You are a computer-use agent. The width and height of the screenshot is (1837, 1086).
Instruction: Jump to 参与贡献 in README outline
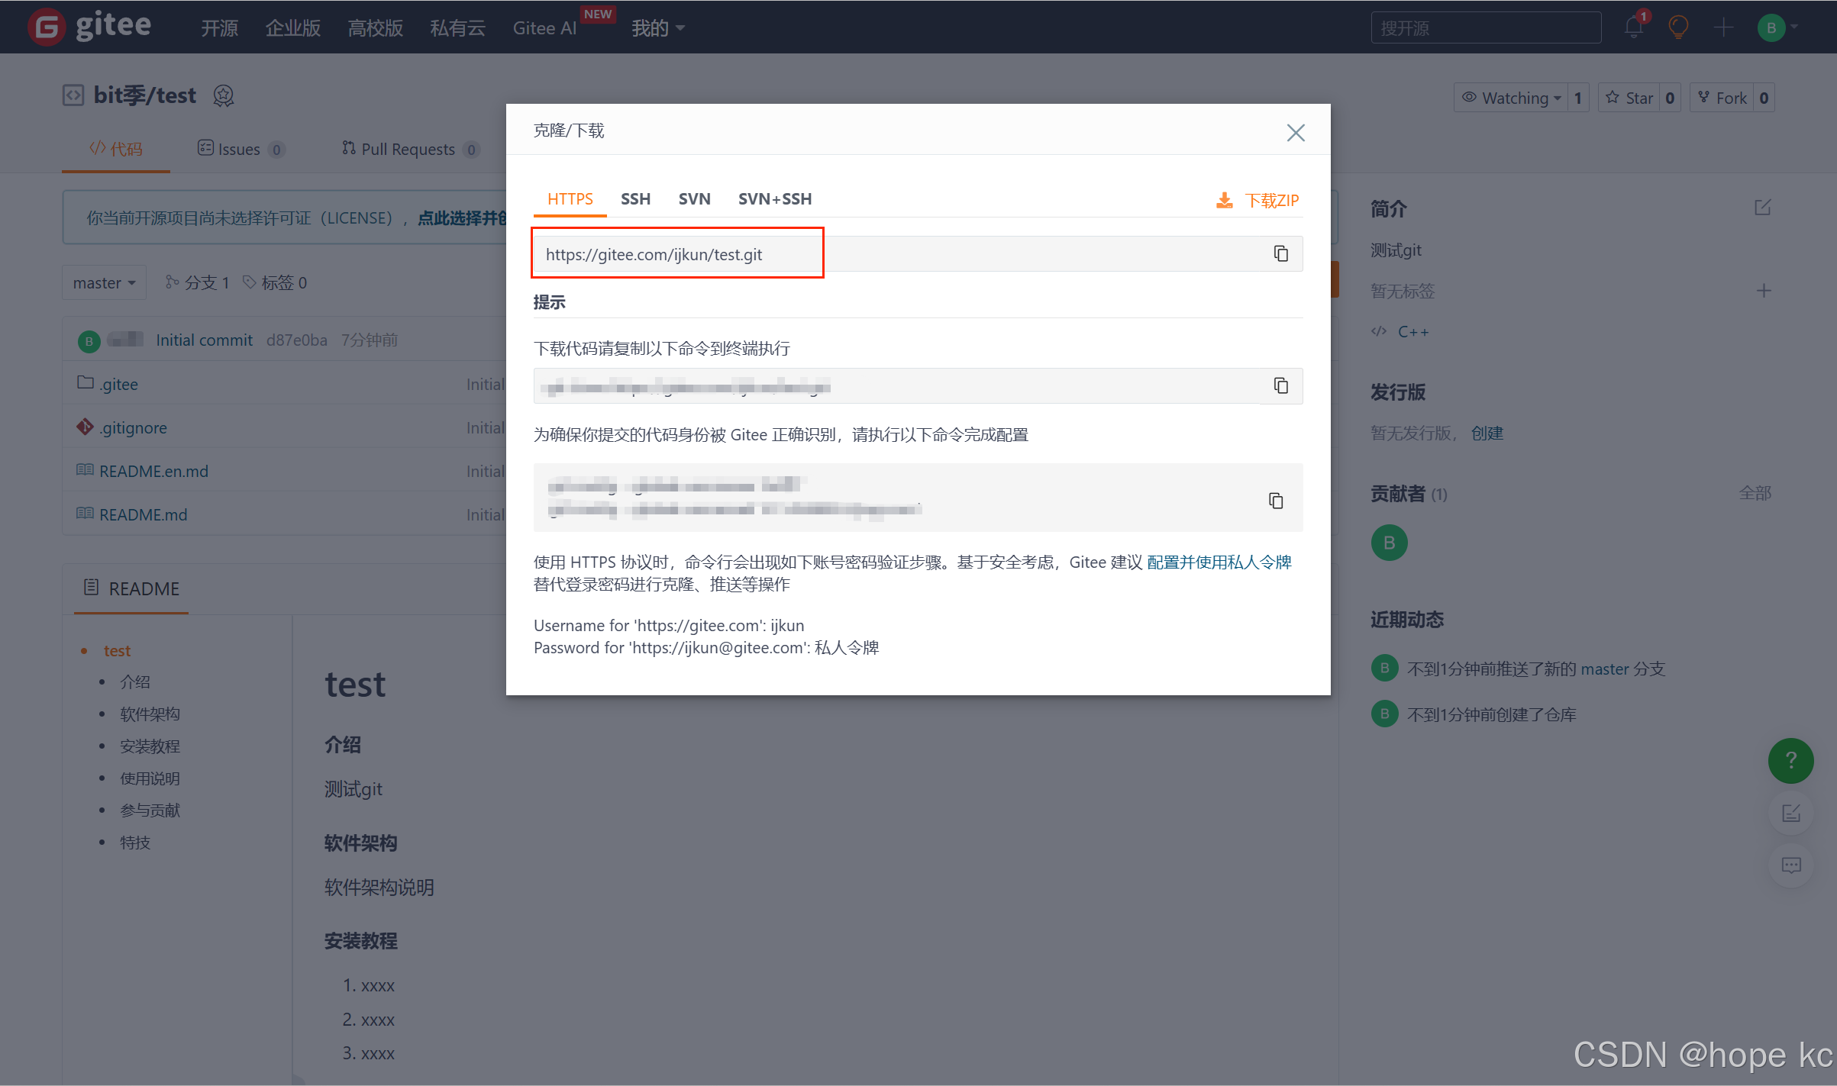point(150,810)
